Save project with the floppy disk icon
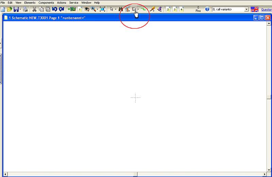Image resolution: width=272 pixels, height=177 pixels. point(16,9)
